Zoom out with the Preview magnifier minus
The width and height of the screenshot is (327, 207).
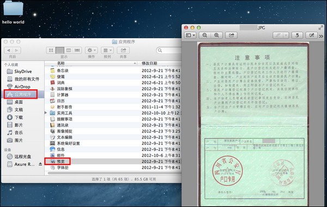point(205,35)
